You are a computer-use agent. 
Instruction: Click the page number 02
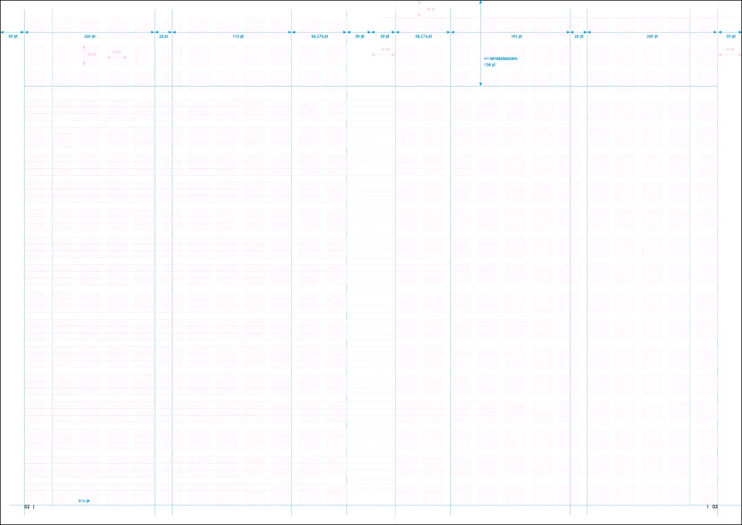tap(27, 506)
